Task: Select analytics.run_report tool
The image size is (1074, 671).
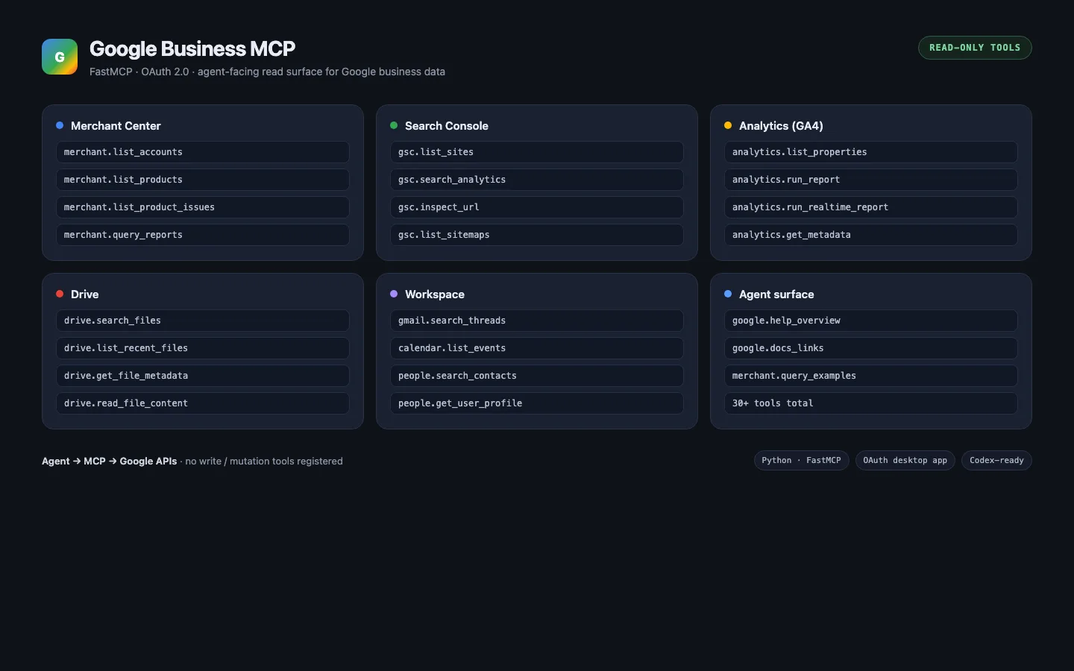Action: pos(871,180)
